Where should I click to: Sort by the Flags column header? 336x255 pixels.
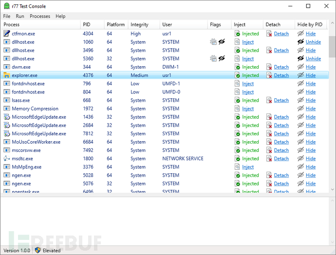(x=219, y=25)
